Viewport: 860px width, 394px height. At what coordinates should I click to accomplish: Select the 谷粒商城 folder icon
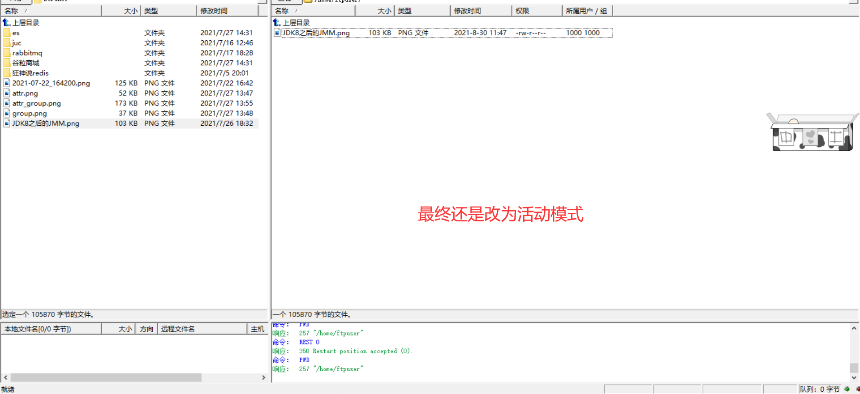coord(7,63)
